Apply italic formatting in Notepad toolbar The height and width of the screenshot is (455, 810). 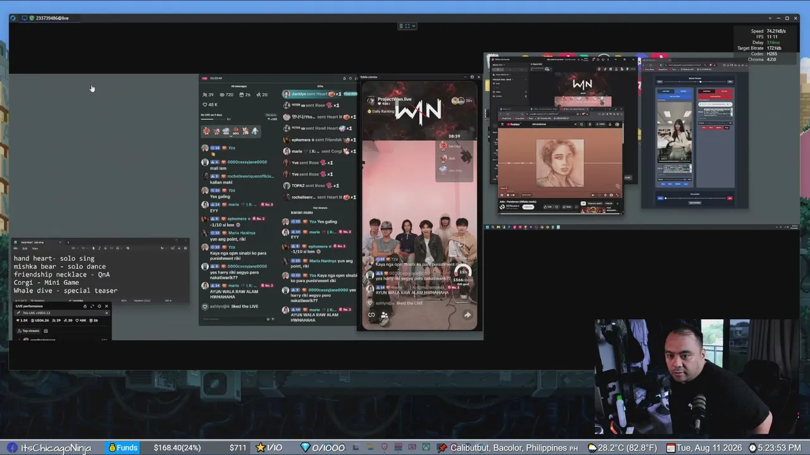pyautogui.click(x=99, y=248)
